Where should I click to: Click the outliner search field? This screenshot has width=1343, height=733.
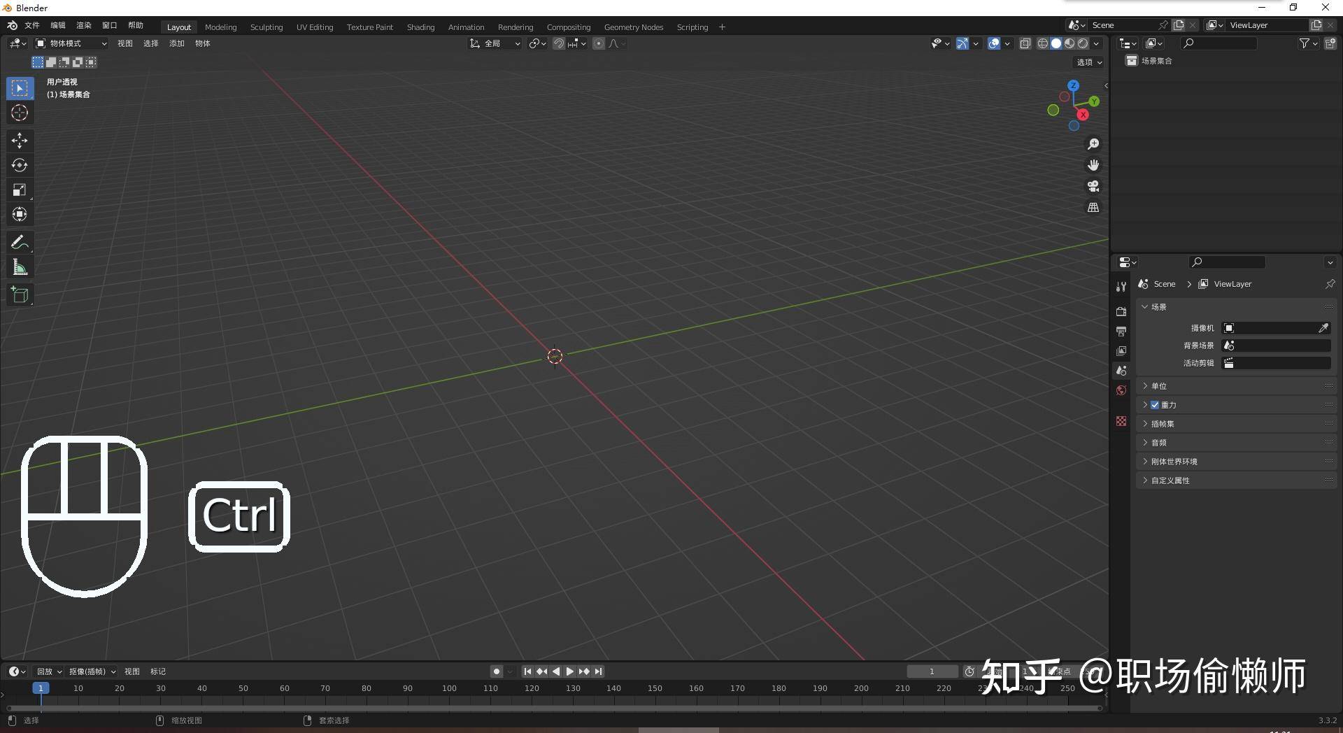coord(1218,43)
